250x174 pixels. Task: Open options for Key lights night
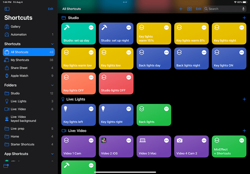point(242,27)
